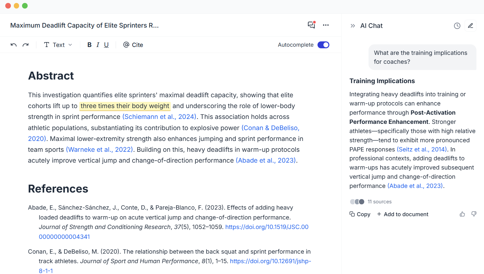Collapse the AI Chat panel
Screen dimensions: 484x274
pos(353,26)
